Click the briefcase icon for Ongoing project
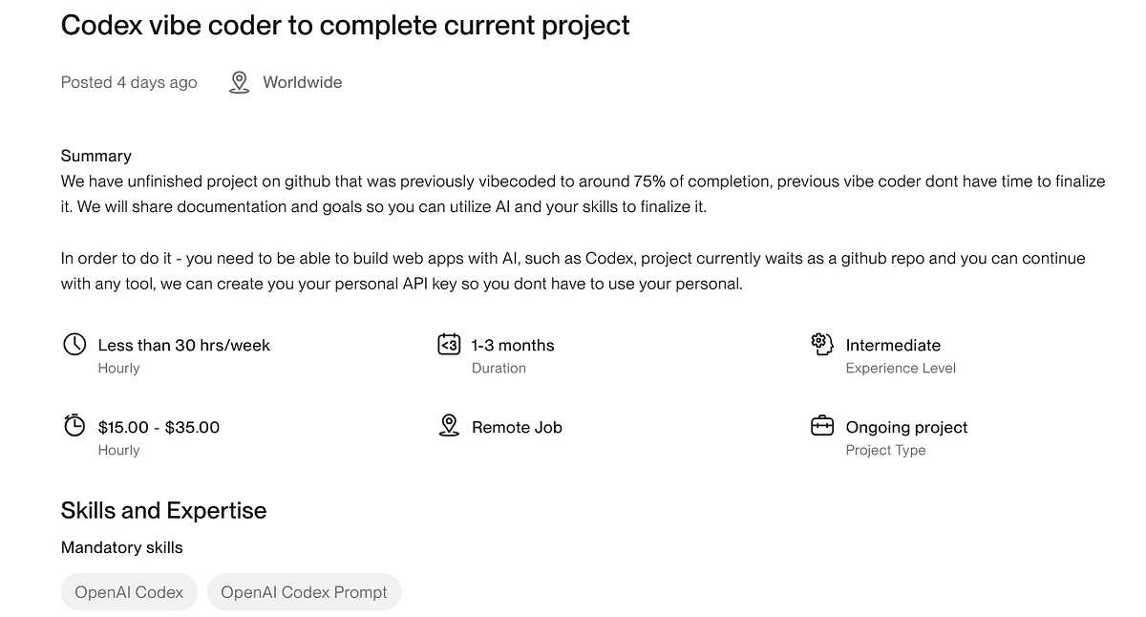This screenshot has width=1146, height=617. 822,426
